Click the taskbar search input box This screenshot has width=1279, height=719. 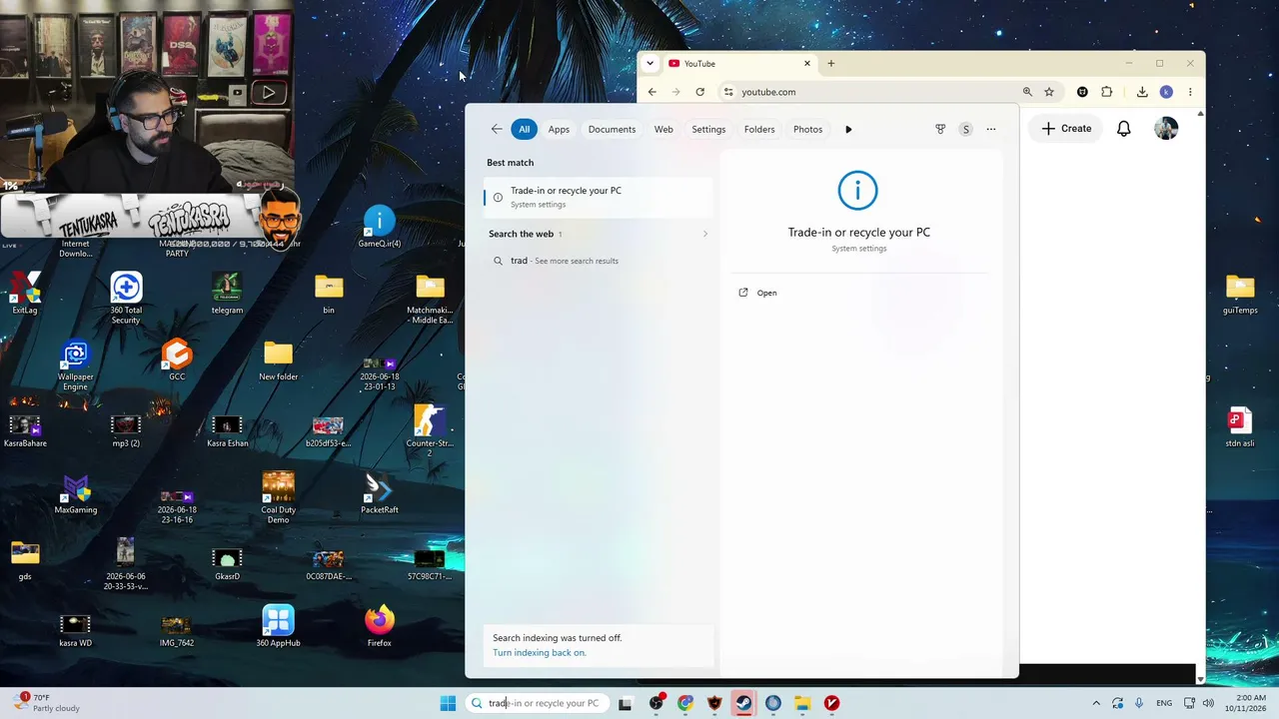538,703
